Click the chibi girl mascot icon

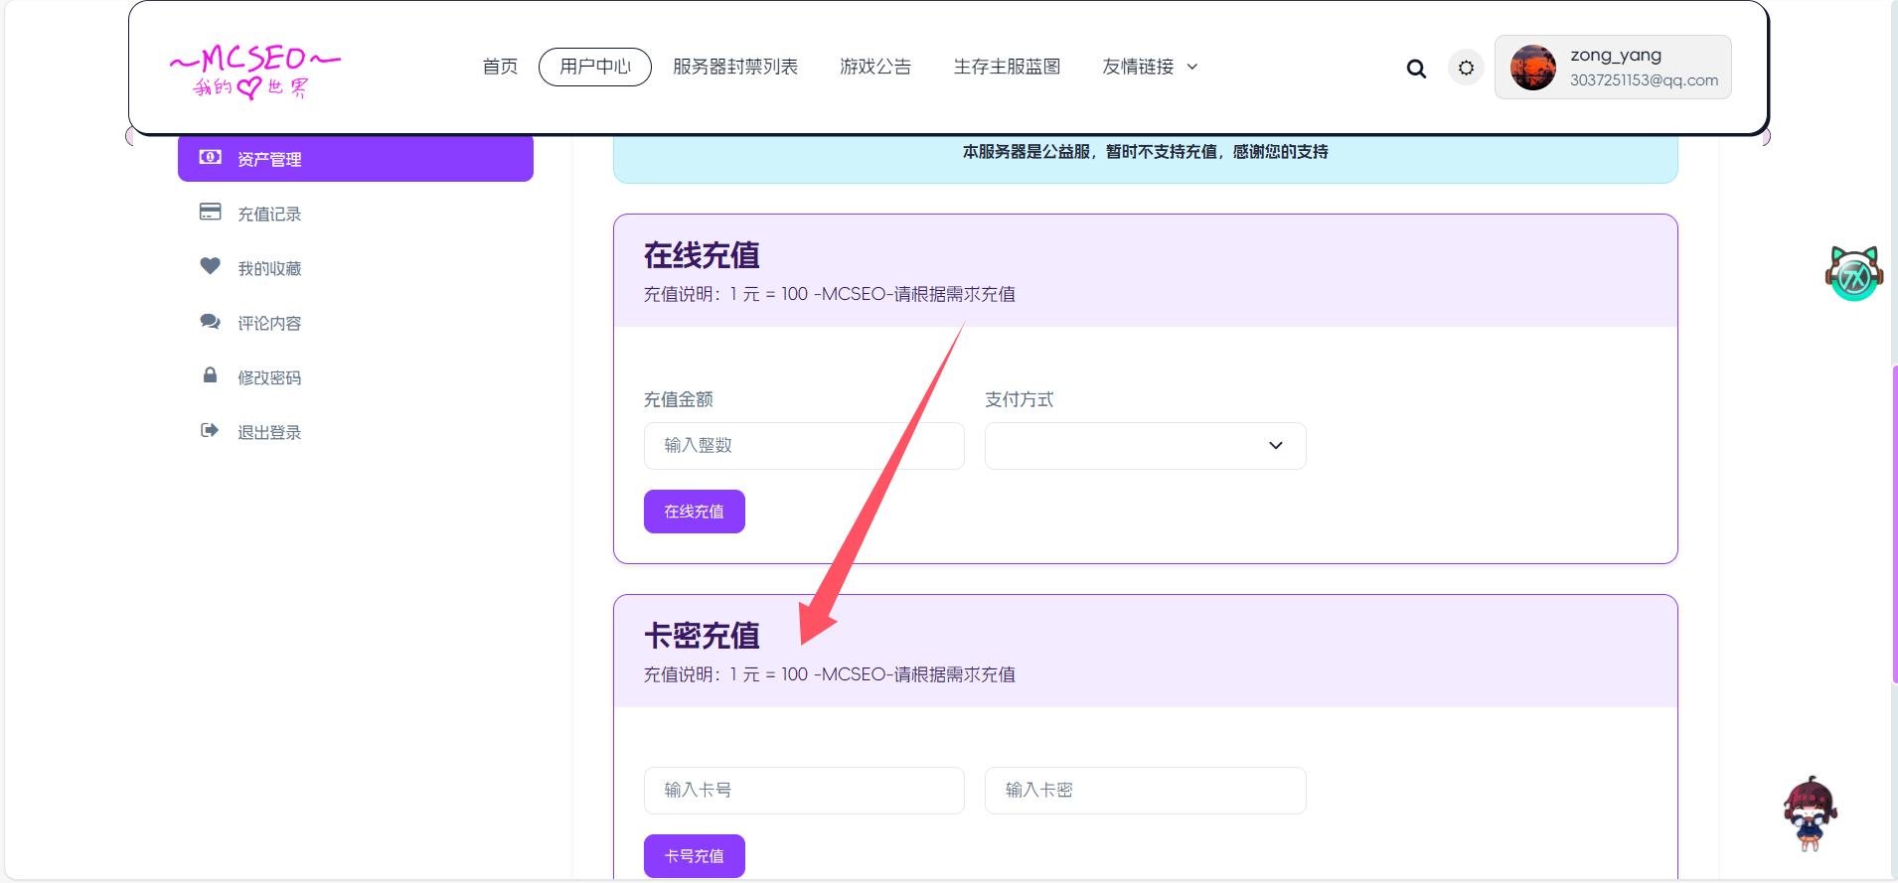coord(1811,813)
